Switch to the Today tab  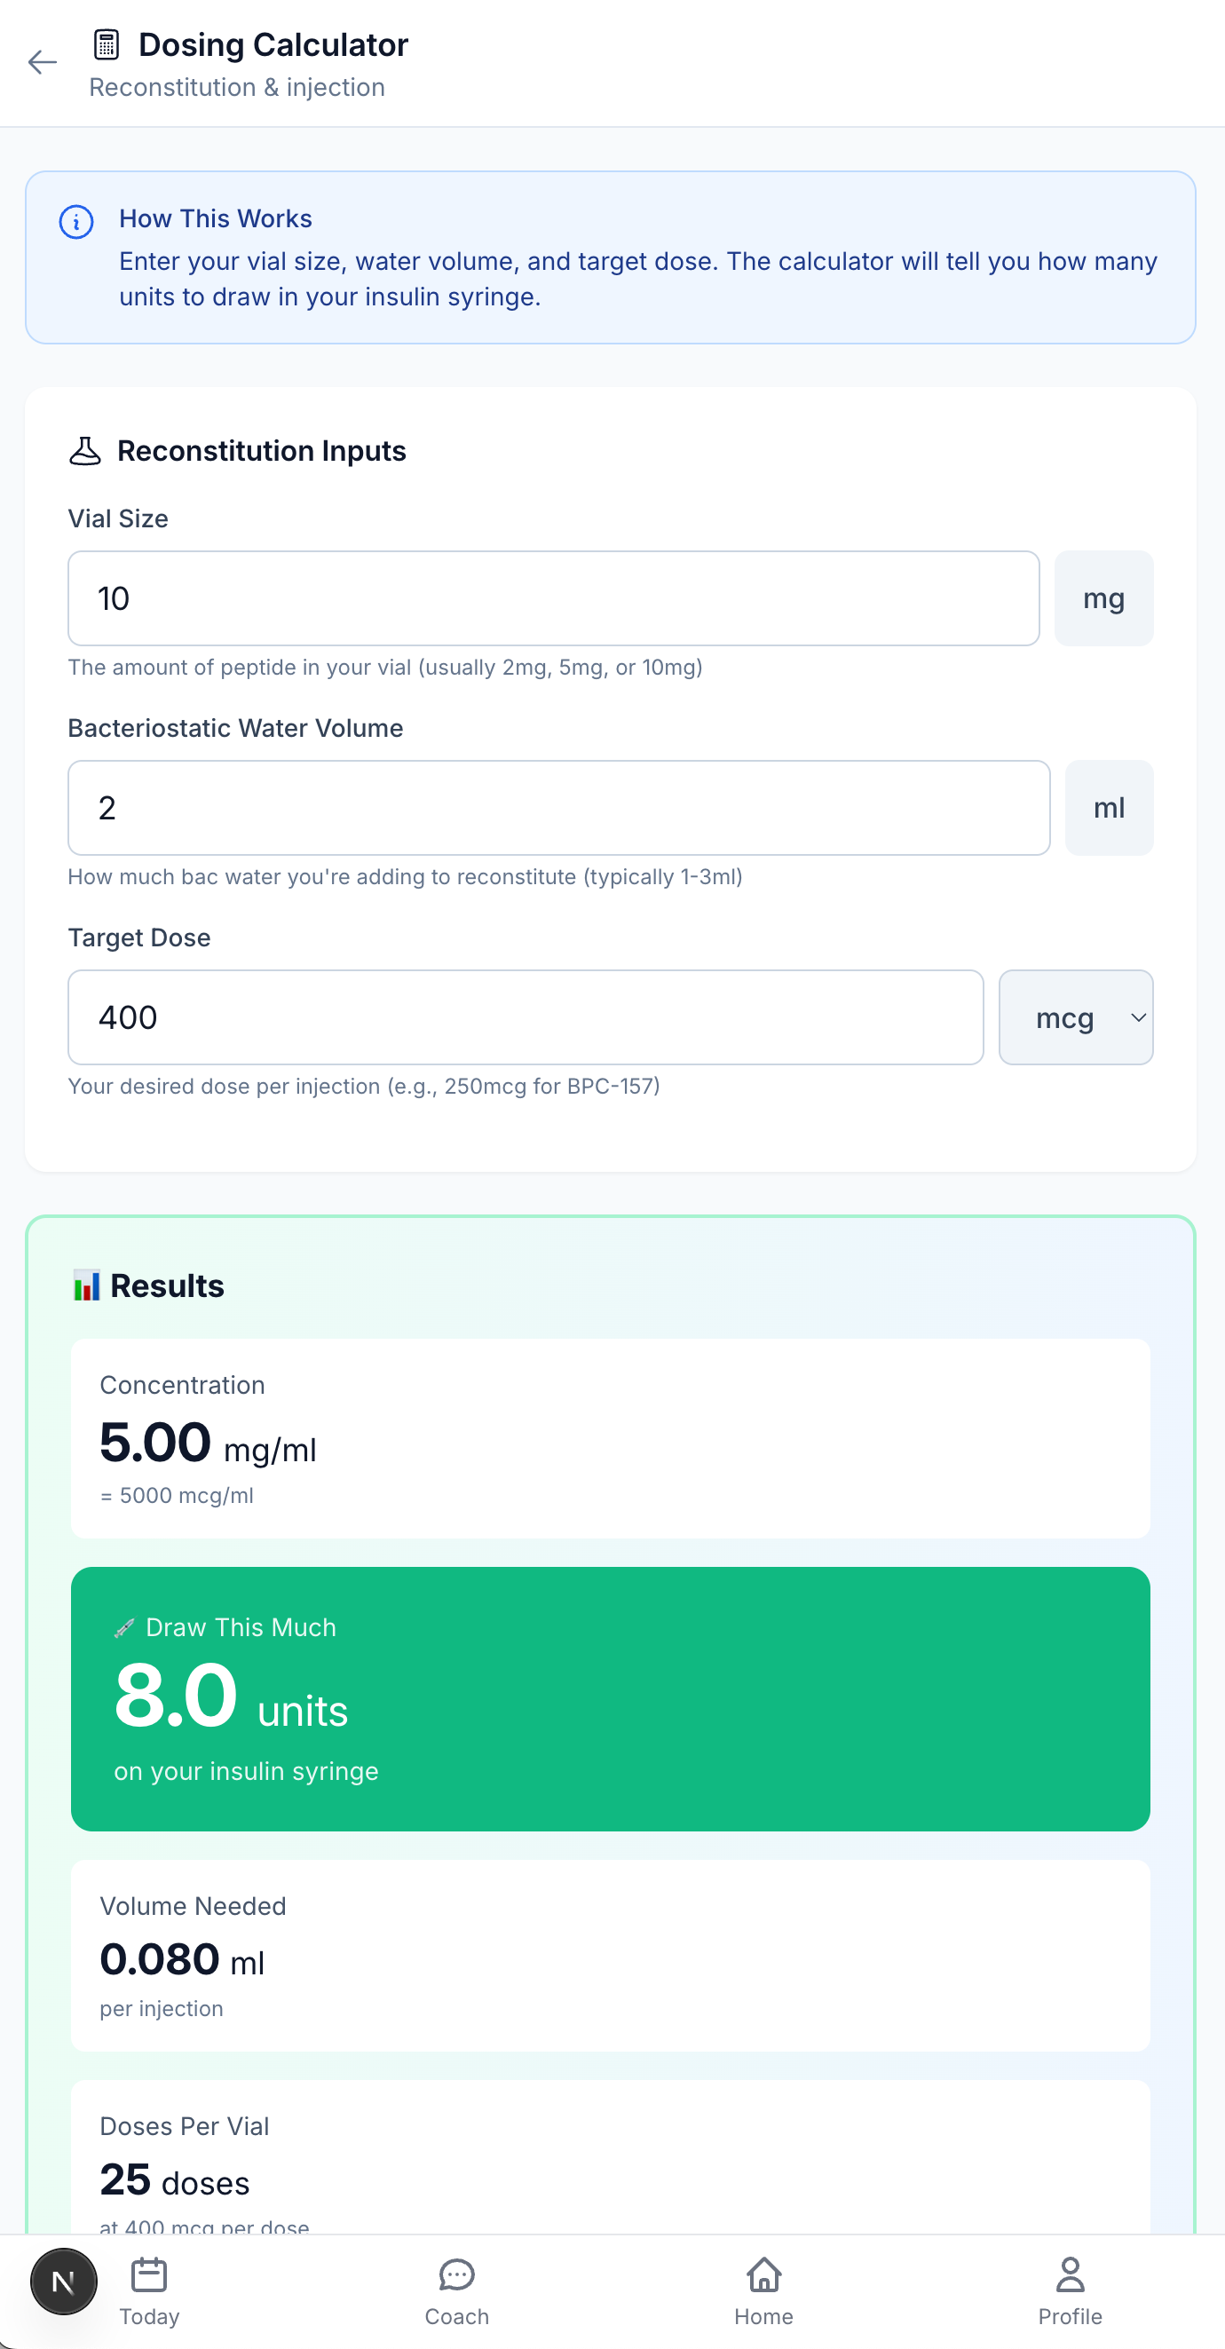(148, 2284)
